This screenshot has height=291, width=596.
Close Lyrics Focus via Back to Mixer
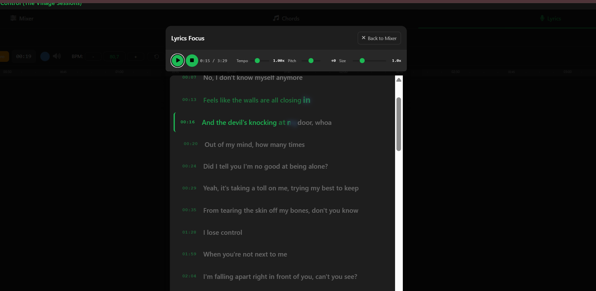coord(379,38)
